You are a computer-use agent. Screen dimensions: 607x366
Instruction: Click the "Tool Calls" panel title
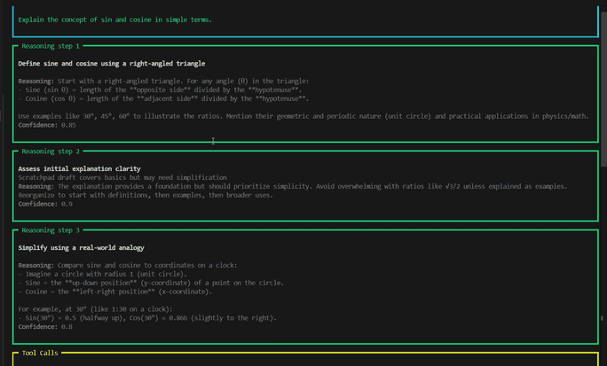pos(41,353)
